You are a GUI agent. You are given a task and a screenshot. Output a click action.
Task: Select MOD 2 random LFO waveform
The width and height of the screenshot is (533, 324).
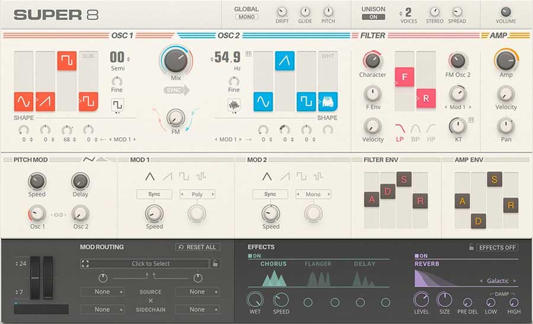pyautogui.click(x=318, y=176)
